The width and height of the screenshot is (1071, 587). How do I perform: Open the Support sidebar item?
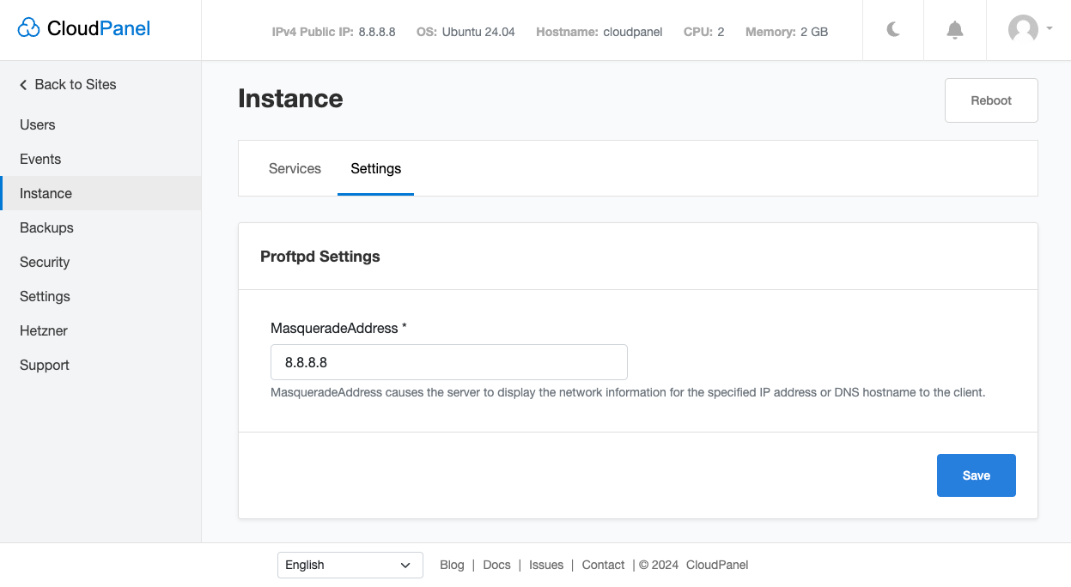click(x=45, y=365)
